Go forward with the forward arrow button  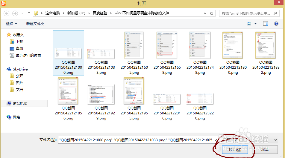point(15,13)
